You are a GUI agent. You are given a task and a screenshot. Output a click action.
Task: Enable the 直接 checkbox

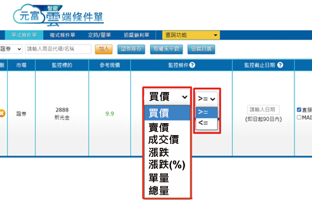coord(299,110)
